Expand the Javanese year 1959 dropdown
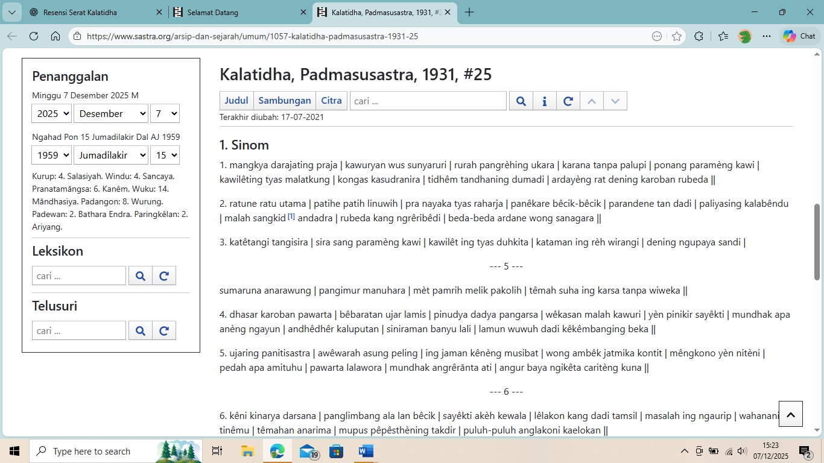Screen dimensions: 824x463 click(51, 155)
